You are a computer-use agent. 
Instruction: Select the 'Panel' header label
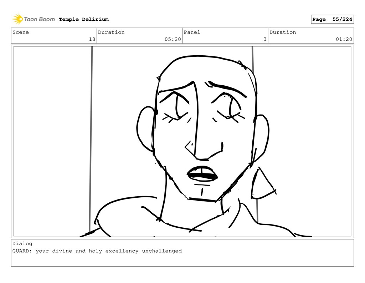coord(192,32)
